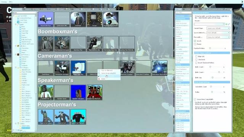
Task: Enable the Edge Only checkbox
Action: [x=196, y=56]
